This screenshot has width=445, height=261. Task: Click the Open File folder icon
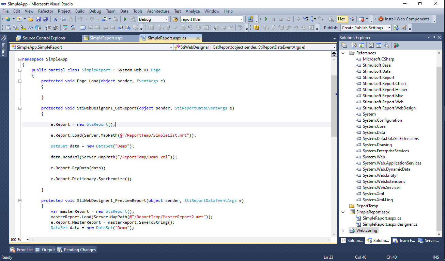pos(31,19)
